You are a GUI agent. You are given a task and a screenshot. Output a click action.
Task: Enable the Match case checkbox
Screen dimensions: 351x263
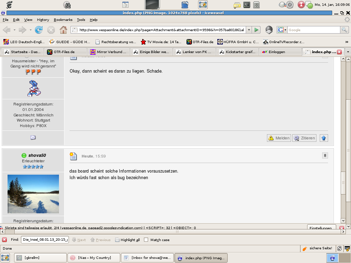click(x=146, y=240)
